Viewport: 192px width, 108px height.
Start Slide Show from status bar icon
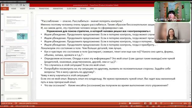click(161, 103)
